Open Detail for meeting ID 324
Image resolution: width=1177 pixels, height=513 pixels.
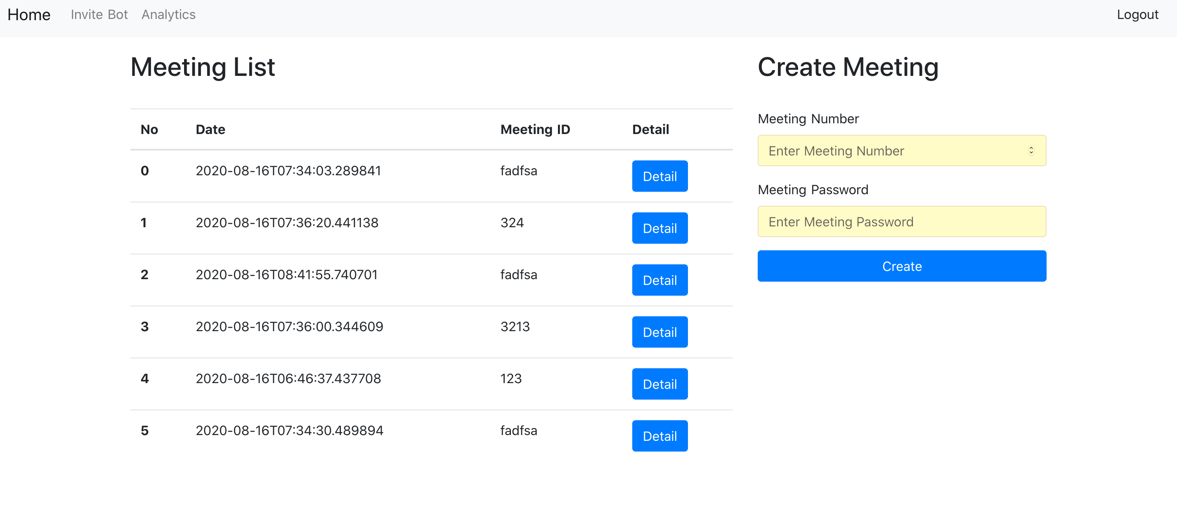(659, 228)
